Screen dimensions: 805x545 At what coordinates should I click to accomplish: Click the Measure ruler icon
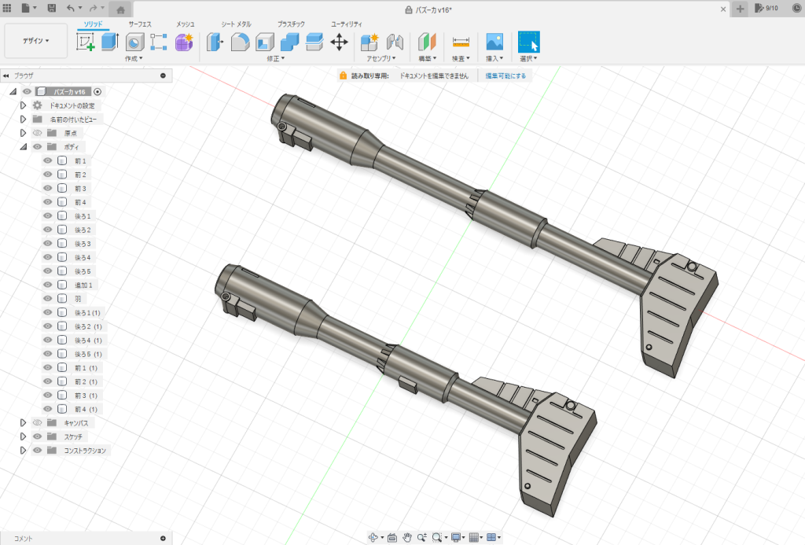pos(461,42)
